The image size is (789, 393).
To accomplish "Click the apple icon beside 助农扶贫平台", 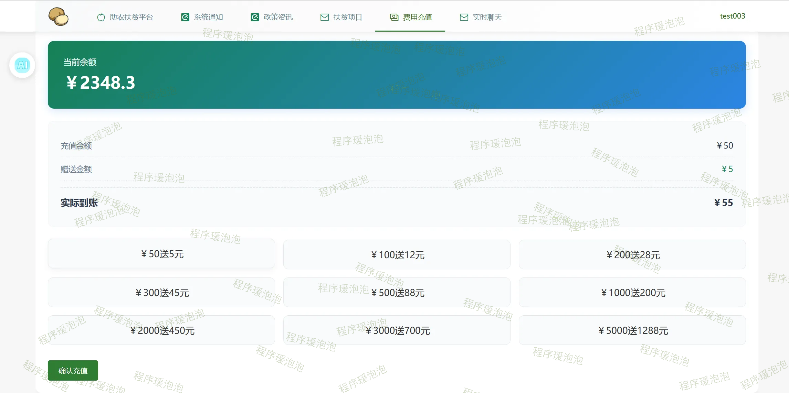I will click(101, 17).
